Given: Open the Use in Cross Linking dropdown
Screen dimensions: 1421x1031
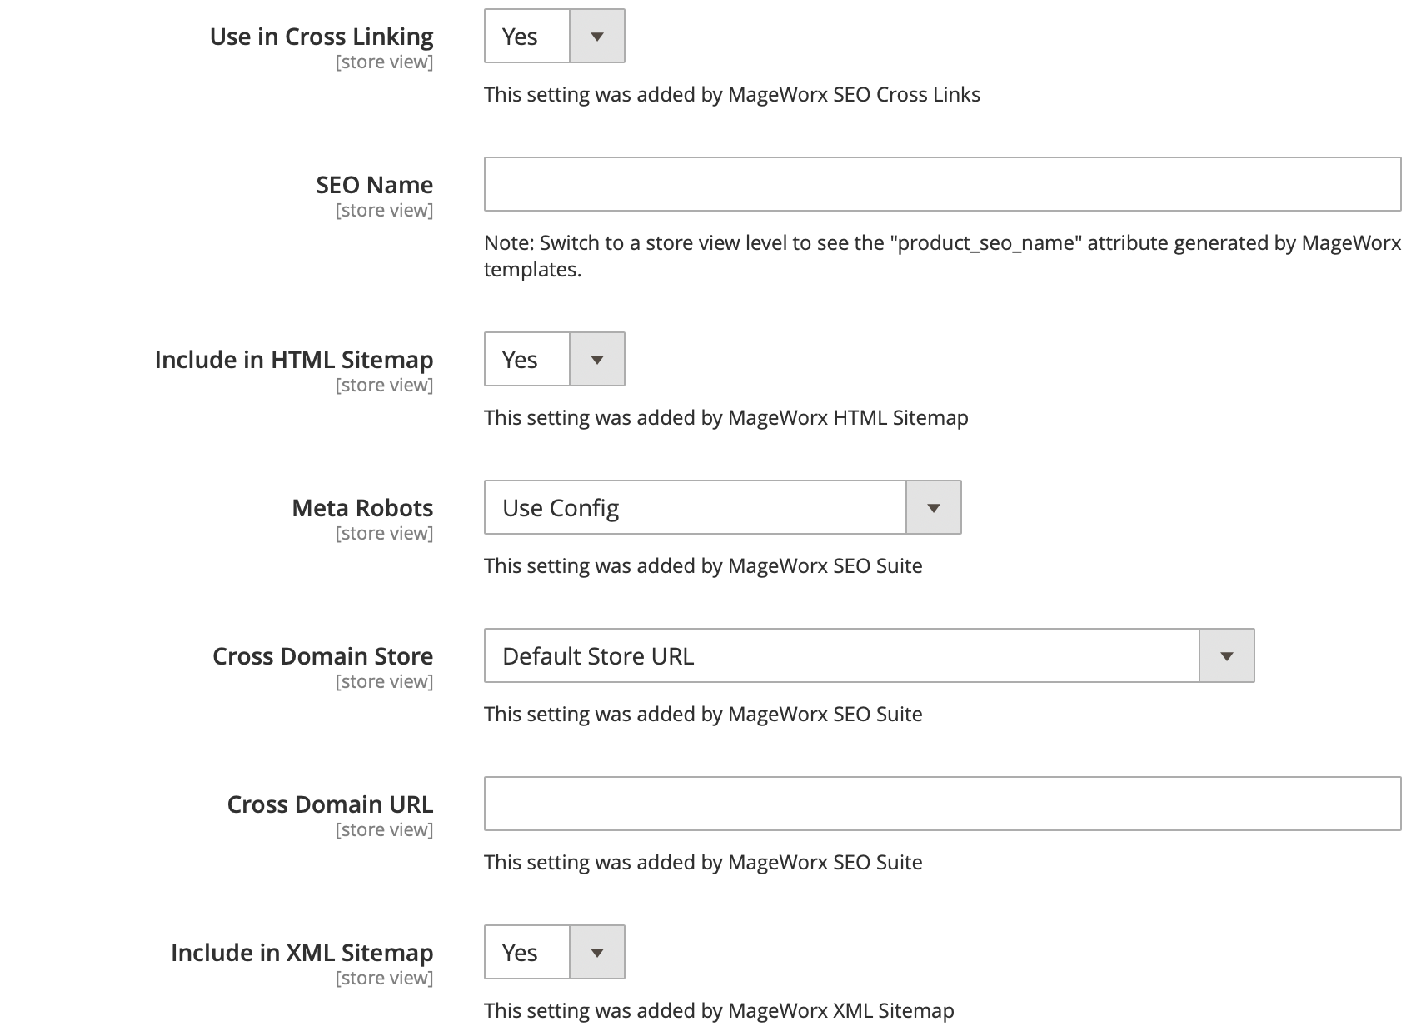Looking at the screenshot, I should [555, 36].
